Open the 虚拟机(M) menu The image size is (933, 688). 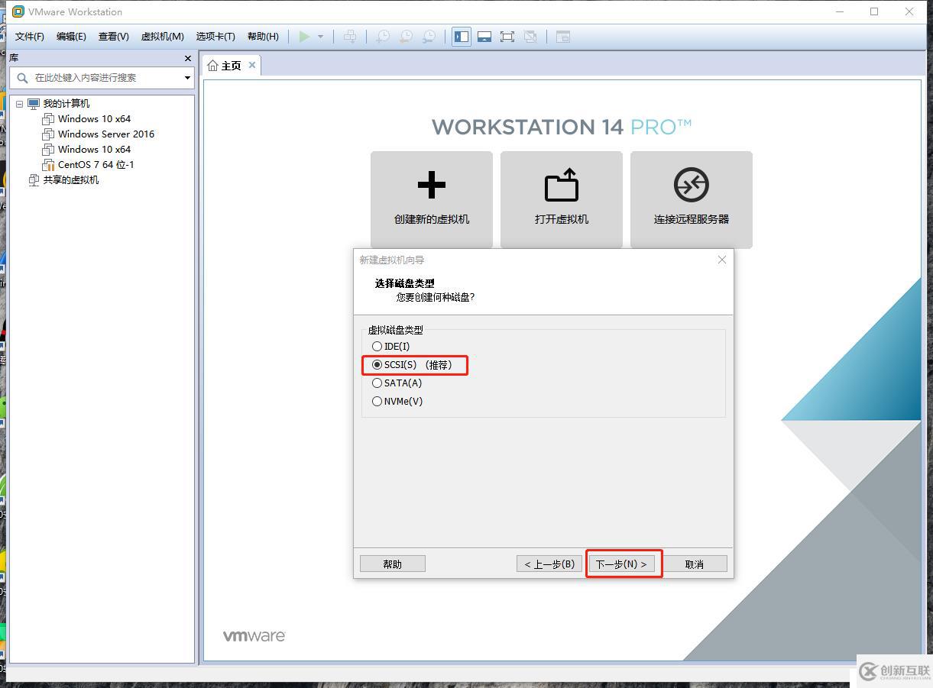[163, 37]
